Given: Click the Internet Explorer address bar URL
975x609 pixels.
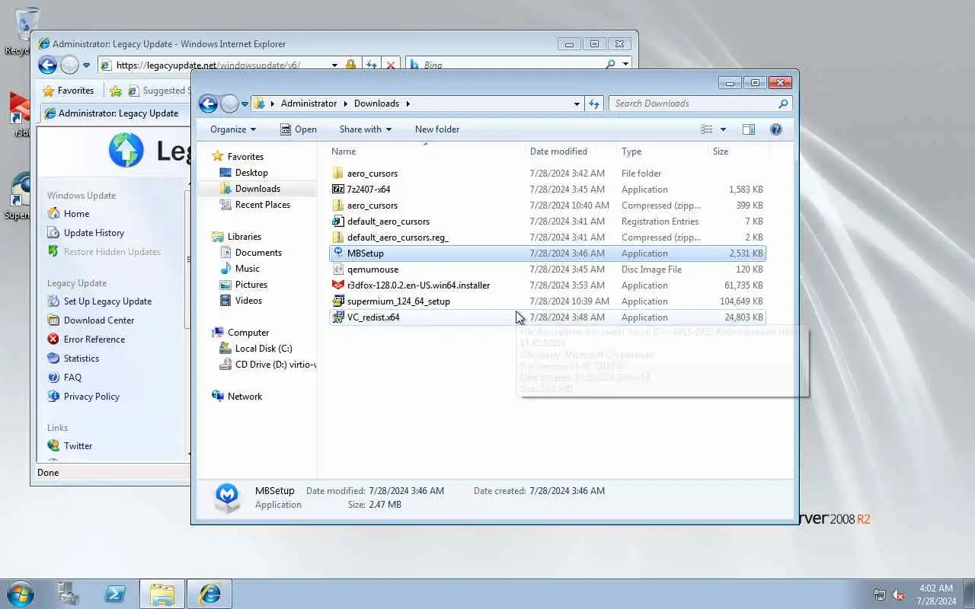Looking at the screenshot, I should [208, 65].
